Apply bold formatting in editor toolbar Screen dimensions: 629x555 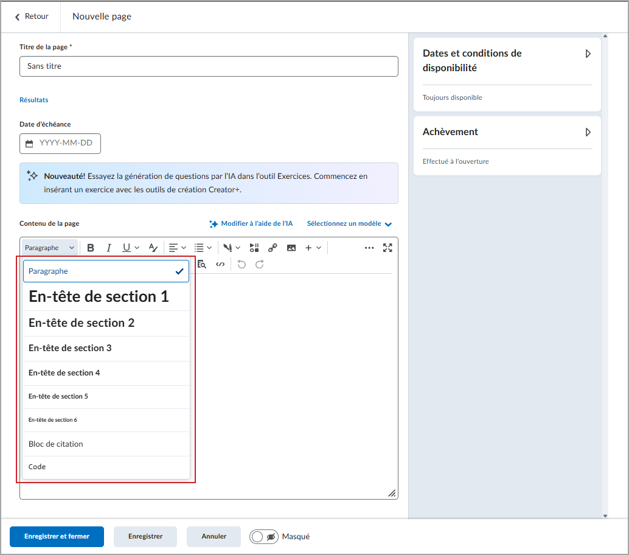coord(91,248)
